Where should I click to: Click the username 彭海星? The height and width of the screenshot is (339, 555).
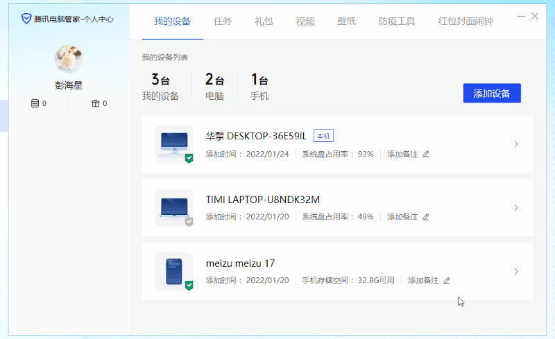69,85
